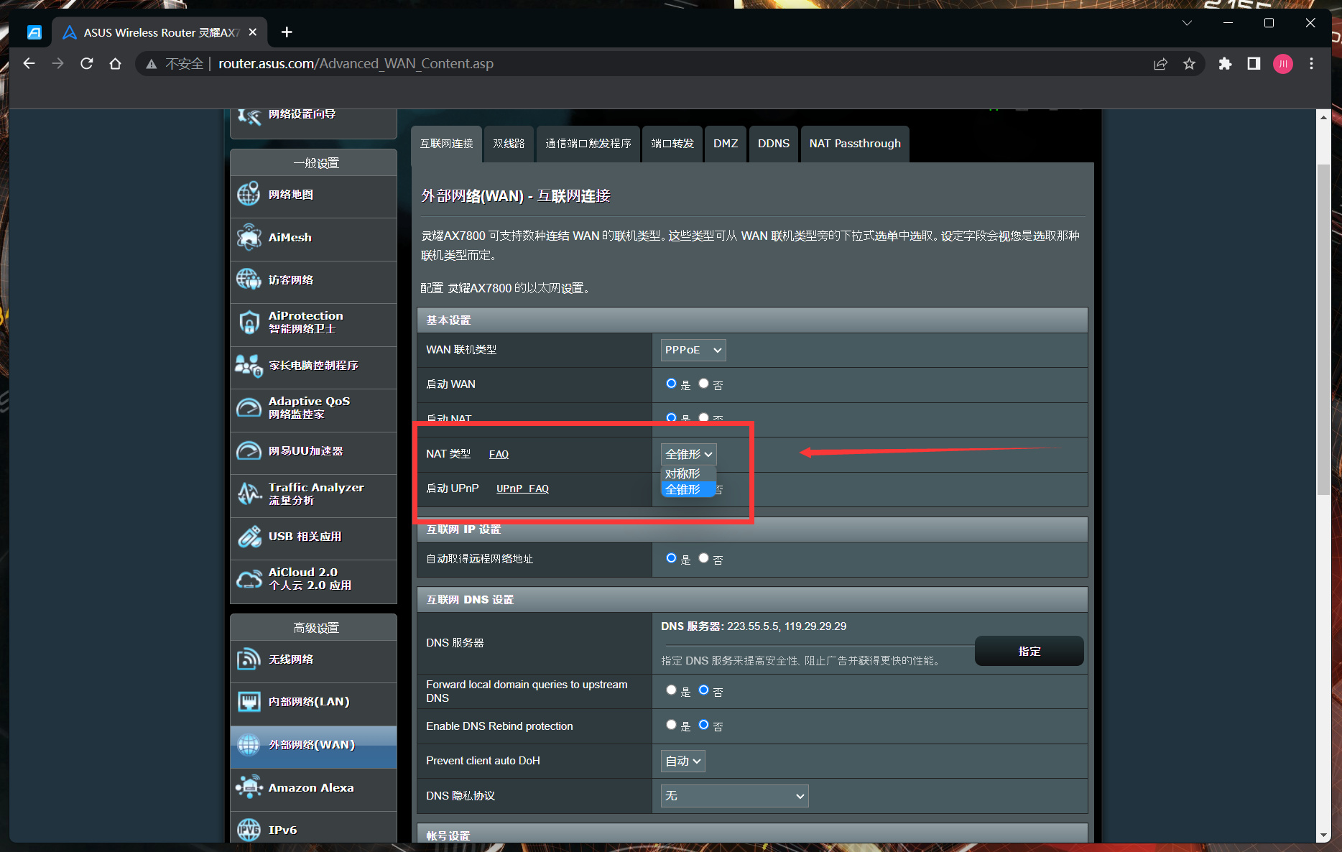This screenshot has height=852, width=1342.
Task: Click the 不安全 site security warning
Action: point(175,63)
